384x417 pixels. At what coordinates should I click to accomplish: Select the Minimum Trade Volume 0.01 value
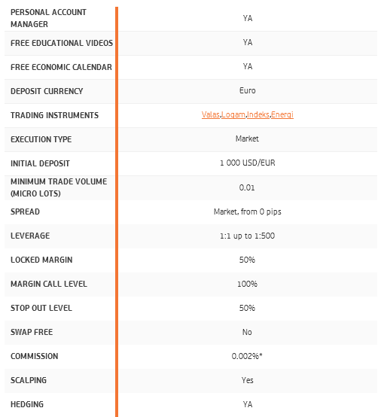[x=247, y=187]
